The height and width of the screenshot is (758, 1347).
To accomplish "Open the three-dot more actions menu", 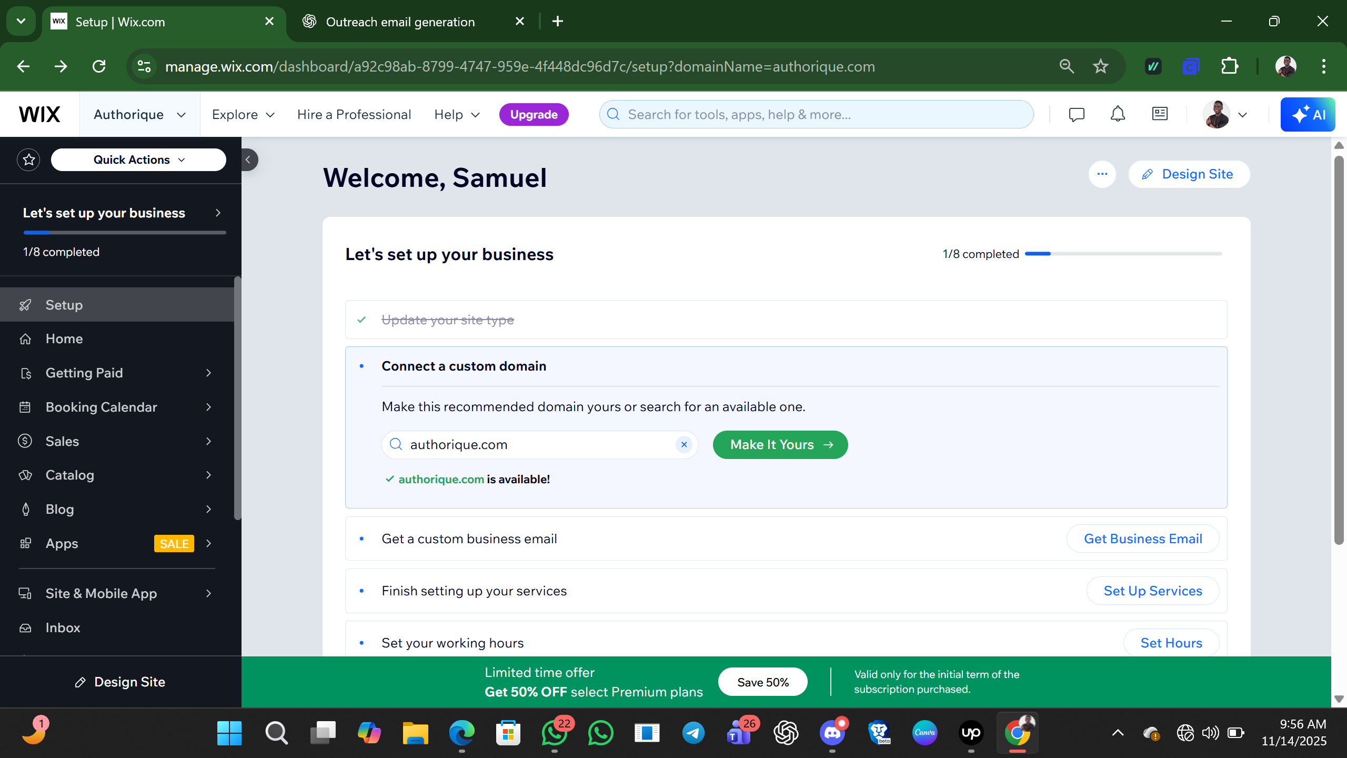I will (x=1102, y=174).
